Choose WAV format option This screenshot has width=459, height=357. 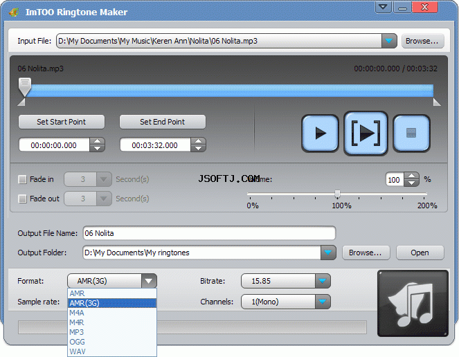pyautogui.click(x=112, y=351)
